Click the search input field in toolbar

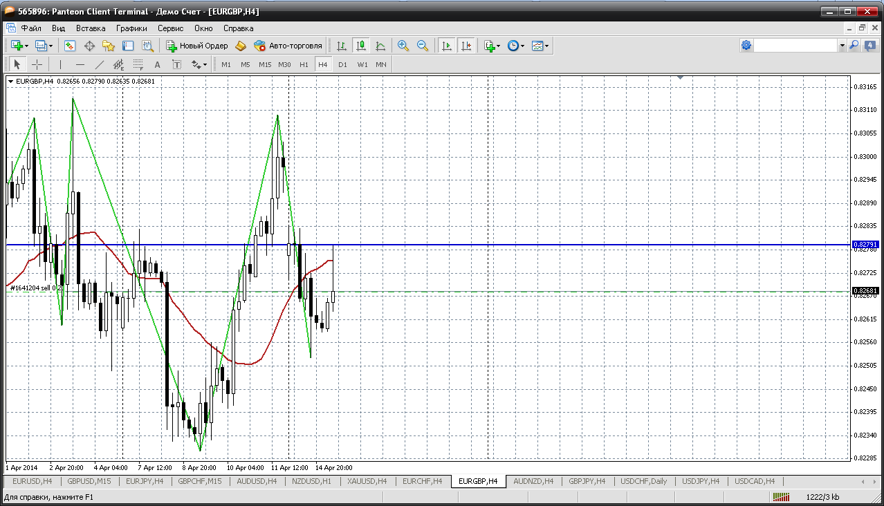tap(795, 46)
